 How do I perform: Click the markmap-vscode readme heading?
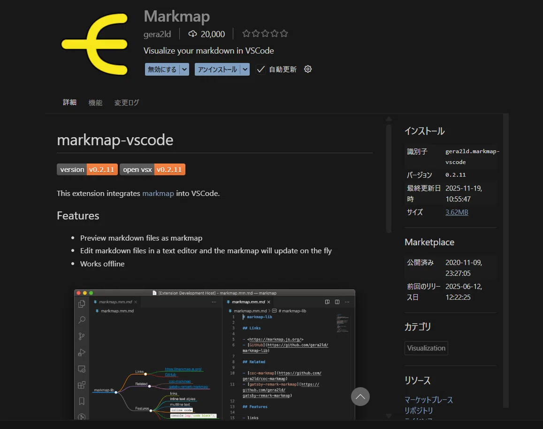(115, 140)
